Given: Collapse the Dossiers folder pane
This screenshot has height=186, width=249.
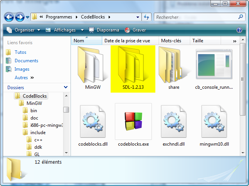Looking at the screenshot, I should (x=66, y=87).
